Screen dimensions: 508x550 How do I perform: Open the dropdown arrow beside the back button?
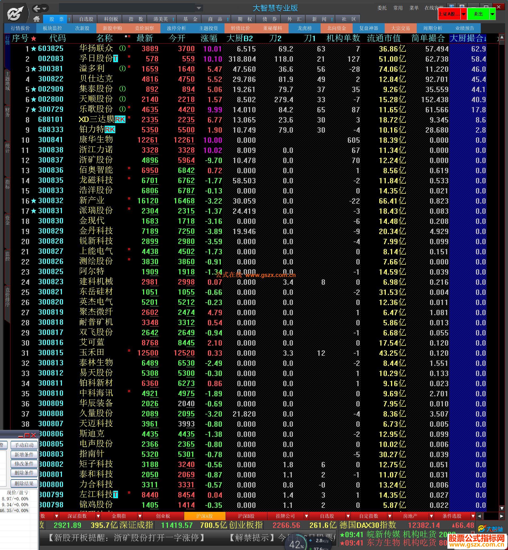(x=45, y=9)
